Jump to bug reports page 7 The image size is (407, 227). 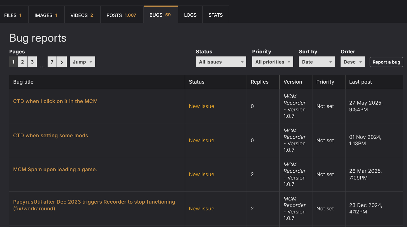[x=52, y=62]
